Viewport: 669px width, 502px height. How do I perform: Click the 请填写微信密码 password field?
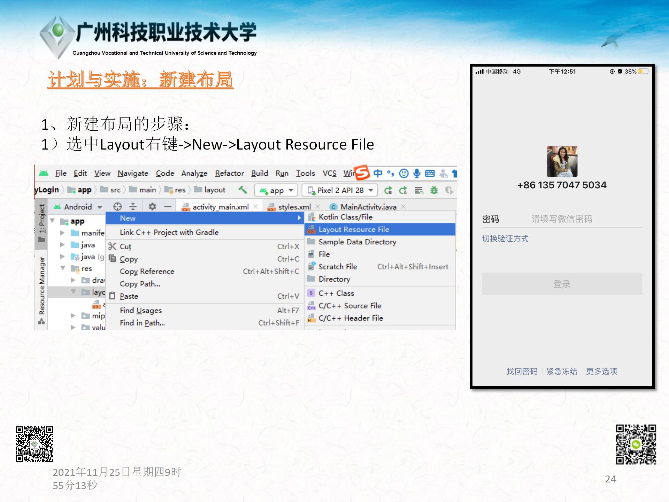[562, 219]
